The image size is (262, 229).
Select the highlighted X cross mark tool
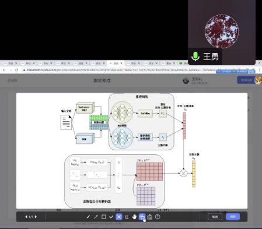pyautogui.click(x=119, y=217)
